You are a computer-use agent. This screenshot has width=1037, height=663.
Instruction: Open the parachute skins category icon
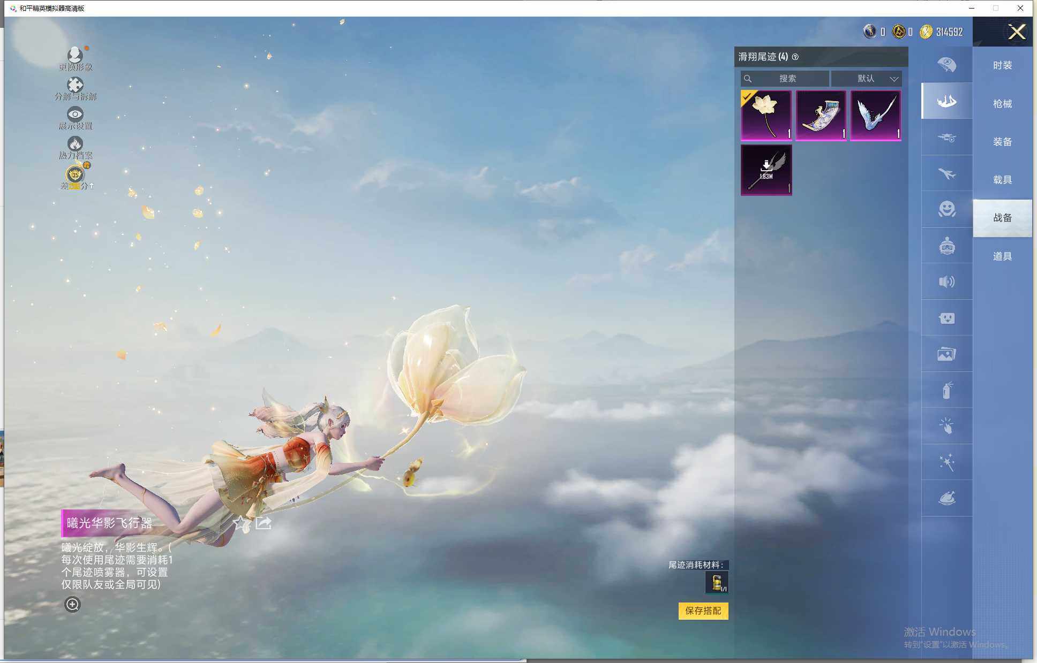(x=946, y=65)
